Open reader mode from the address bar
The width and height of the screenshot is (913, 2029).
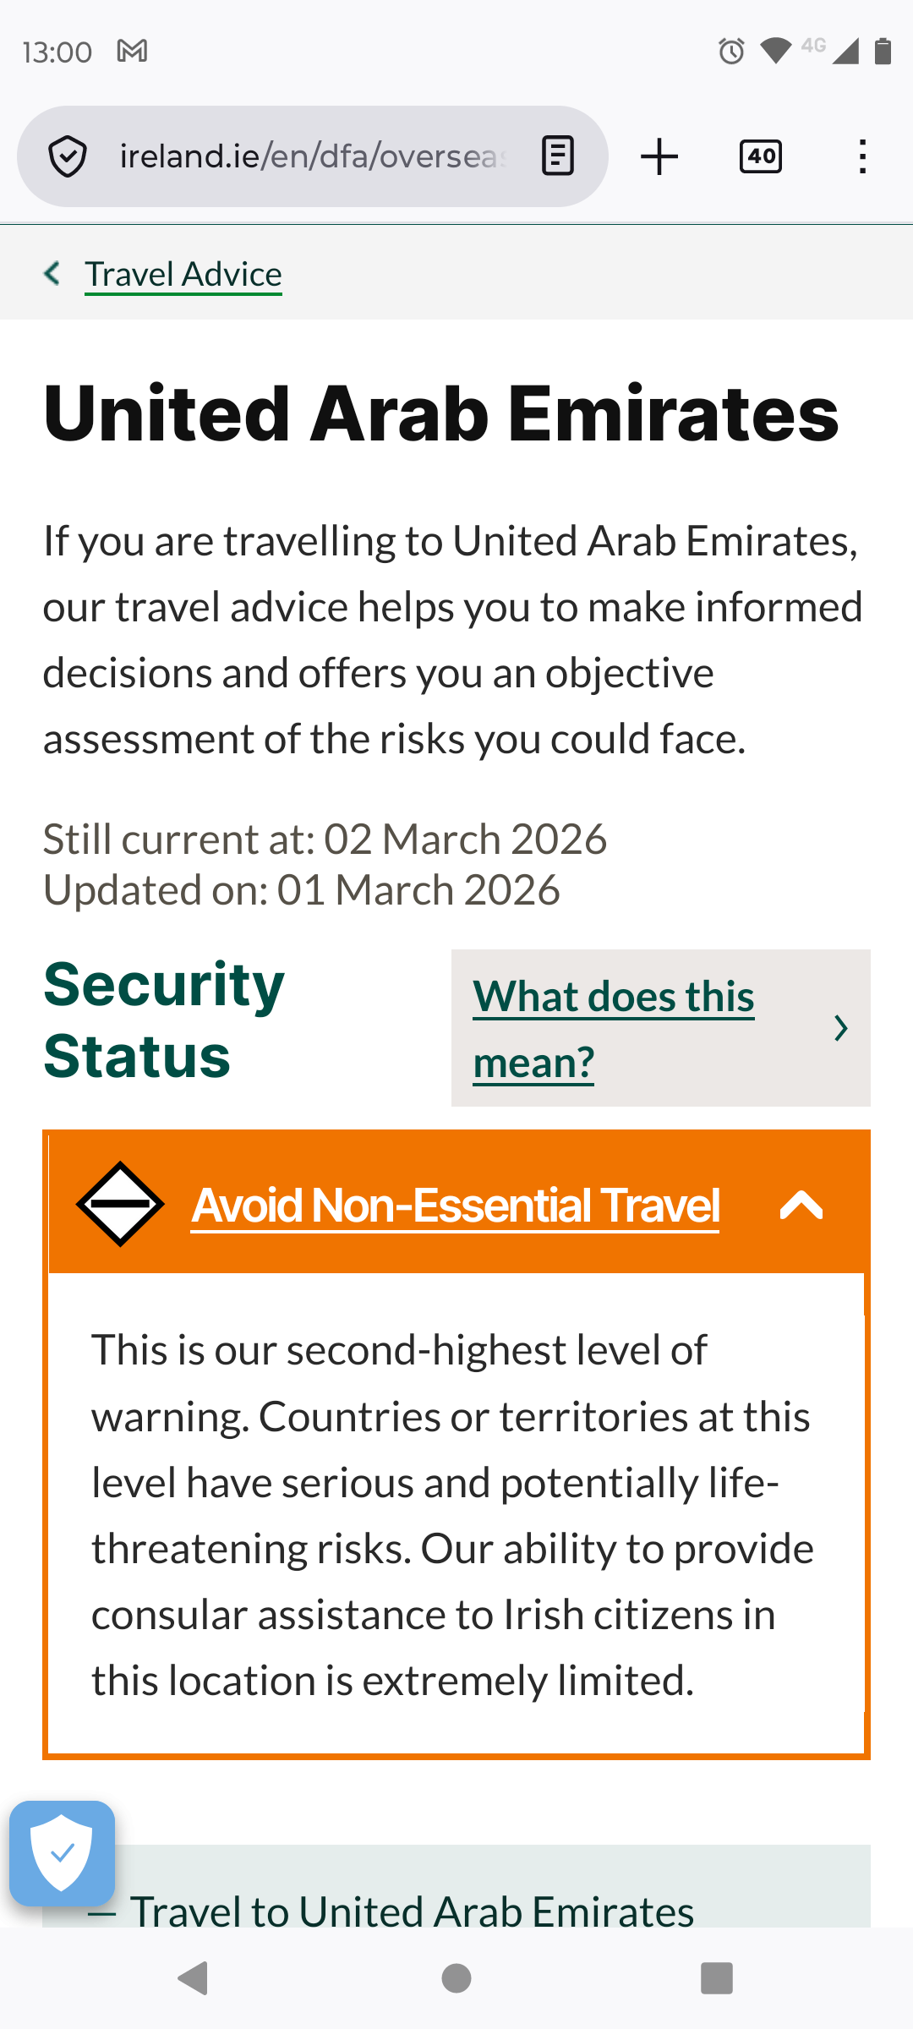[557, 156]
